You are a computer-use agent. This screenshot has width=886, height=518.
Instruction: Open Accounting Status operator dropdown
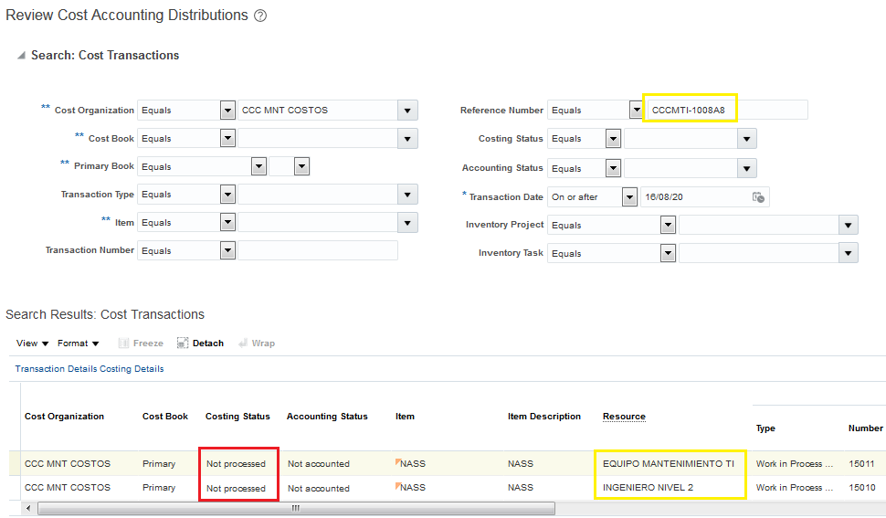613,168
